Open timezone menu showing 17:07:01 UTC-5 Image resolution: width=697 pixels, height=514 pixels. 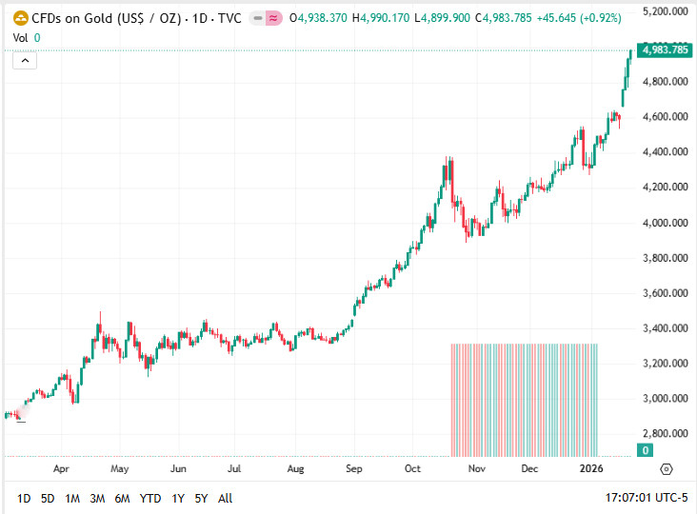pyautogui.click(x=647, y=498)
